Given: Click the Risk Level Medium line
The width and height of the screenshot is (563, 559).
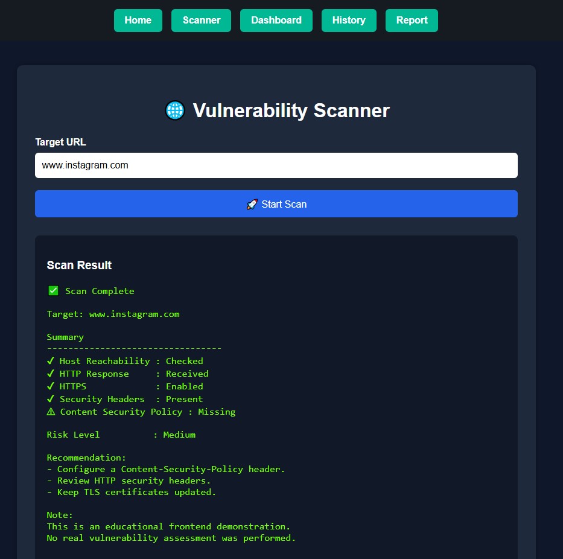Looking at the screenshot, I should [121, 435].
